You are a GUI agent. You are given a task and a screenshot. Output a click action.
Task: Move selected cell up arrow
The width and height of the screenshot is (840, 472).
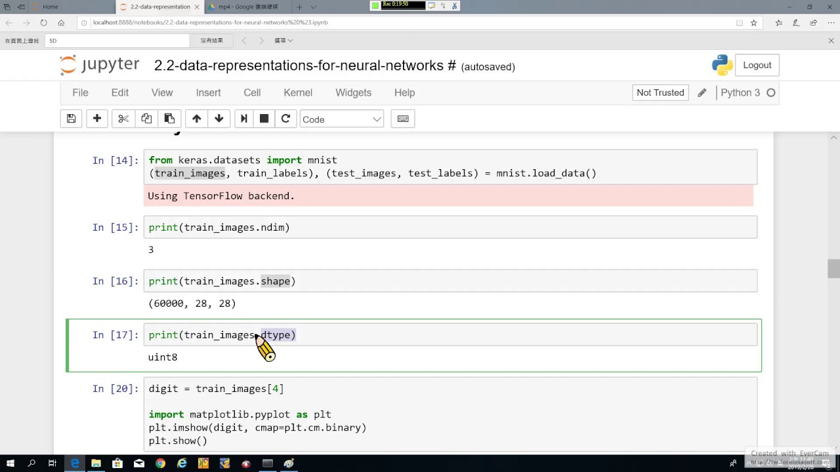pyautogui.click(x=196, y=119)
